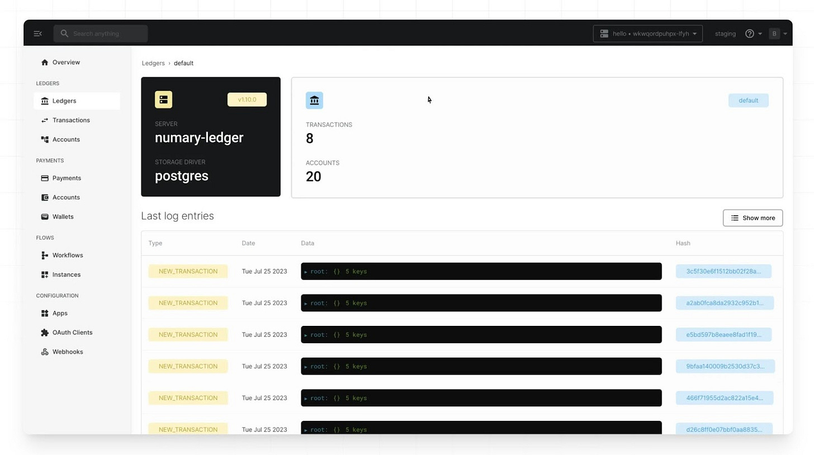This screenshot has width=814, height=455.
Task: Click the NEW_TRANSACTION tag beside hash 3c5f30e6f1512bb02f28a
Action: 188,272
